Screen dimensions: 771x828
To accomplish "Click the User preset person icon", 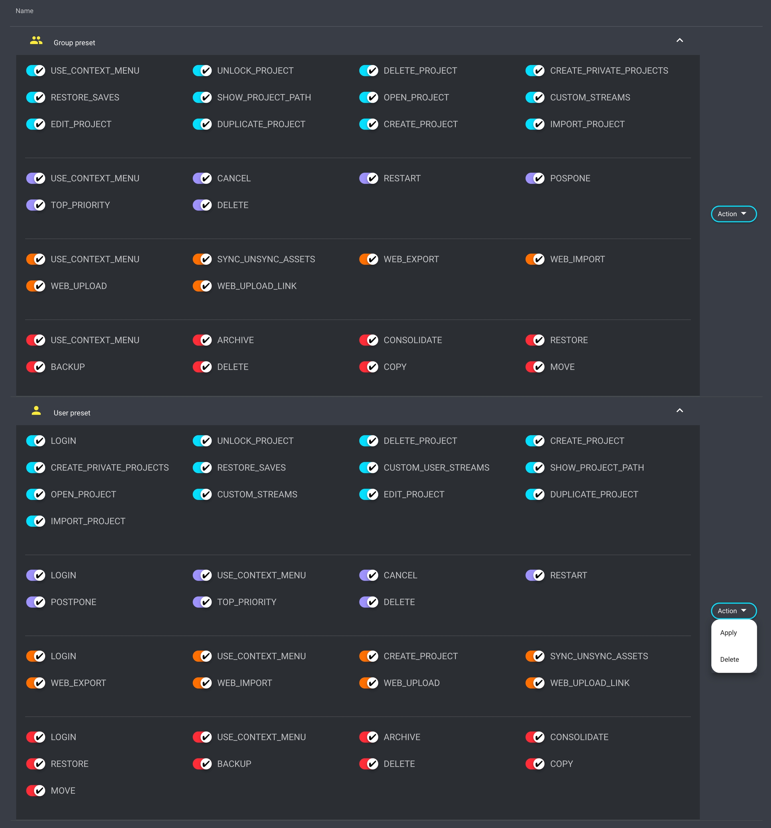I will click(x=36, y=411).
